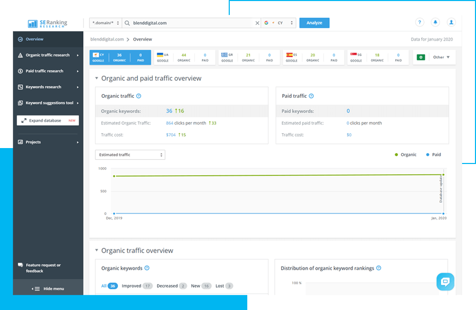Click the domain search input field
The image size is (476, 310).
(192, 23)
